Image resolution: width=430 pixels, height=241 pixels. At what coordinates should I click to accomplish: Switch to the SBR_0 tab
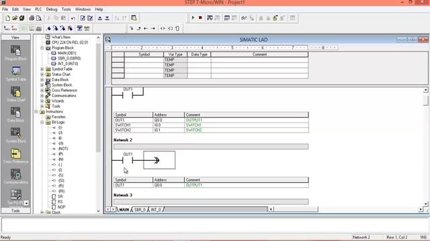click(x=140, y=210)
